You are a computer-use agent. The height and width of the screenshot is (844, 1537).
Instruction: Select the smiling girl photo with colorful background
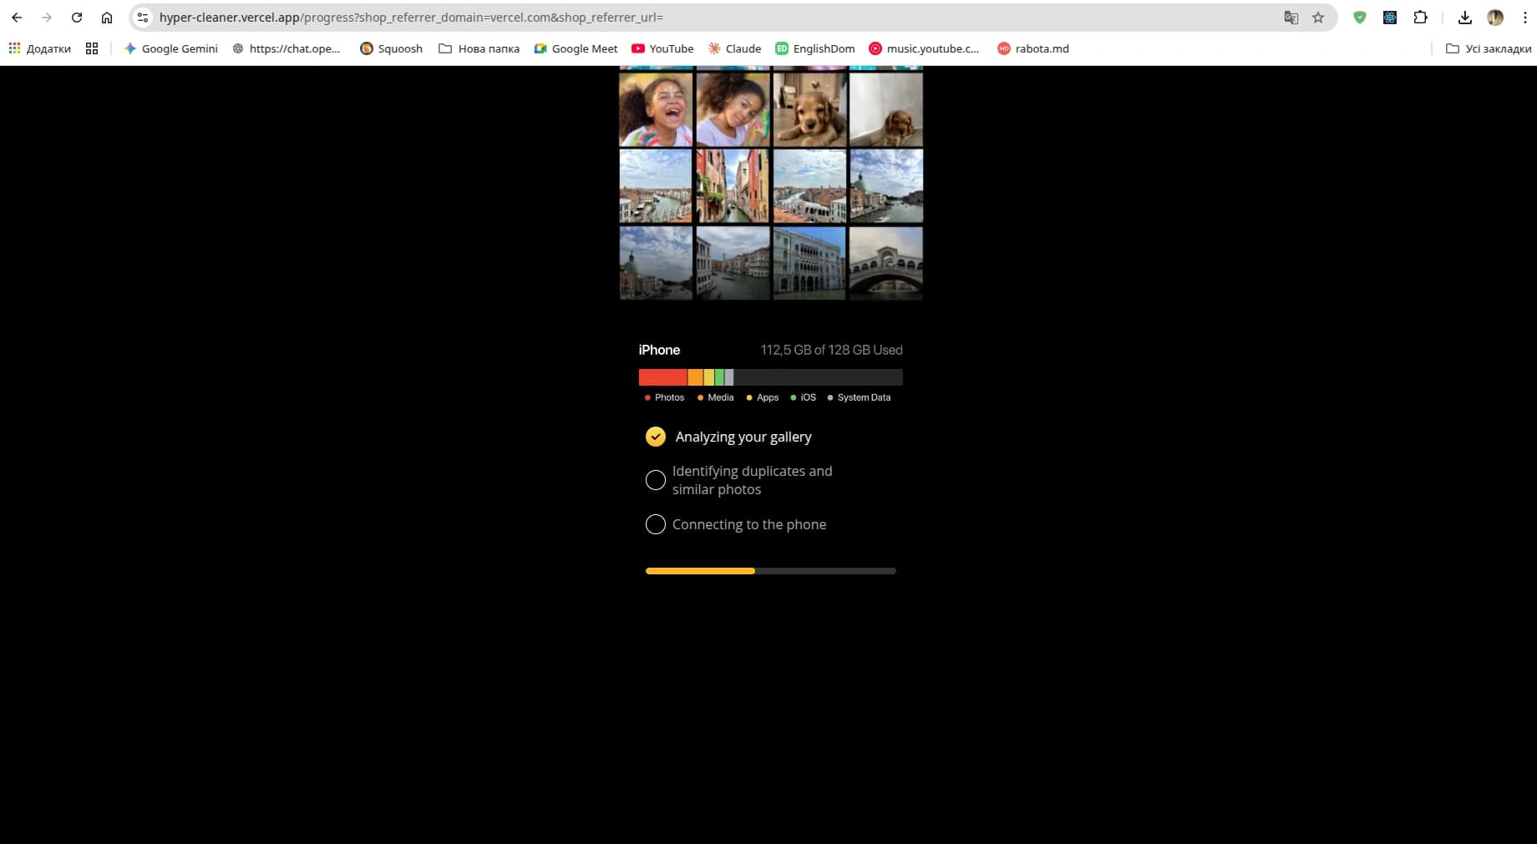tap(733, 109)
